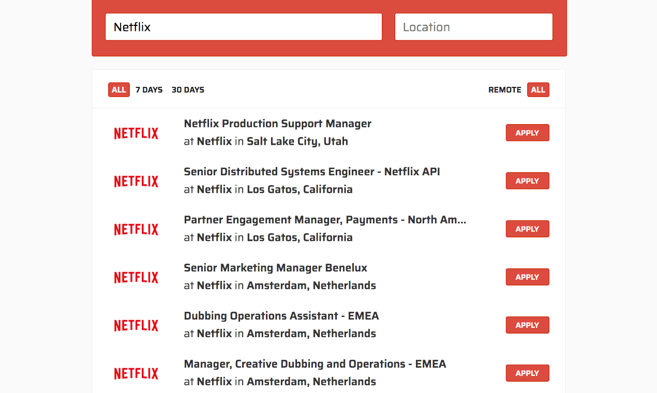Screen dimensions: 657x393
Task: Open the Netflix Production Support Manager job listing
Action: pyautogui.click(x=277, y=124)
